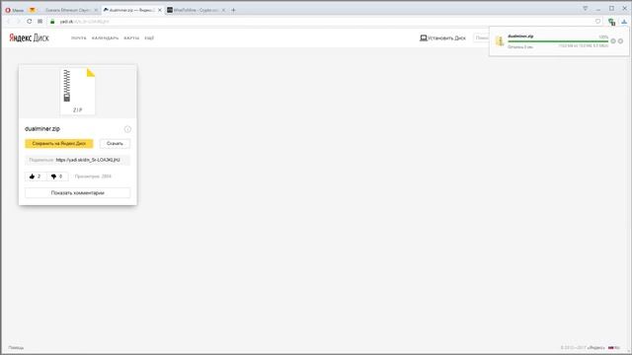This screenshot has height=355, width=632.
Task: Open the tabs menu icon near window controls
Action: click(x=586, y=8)
